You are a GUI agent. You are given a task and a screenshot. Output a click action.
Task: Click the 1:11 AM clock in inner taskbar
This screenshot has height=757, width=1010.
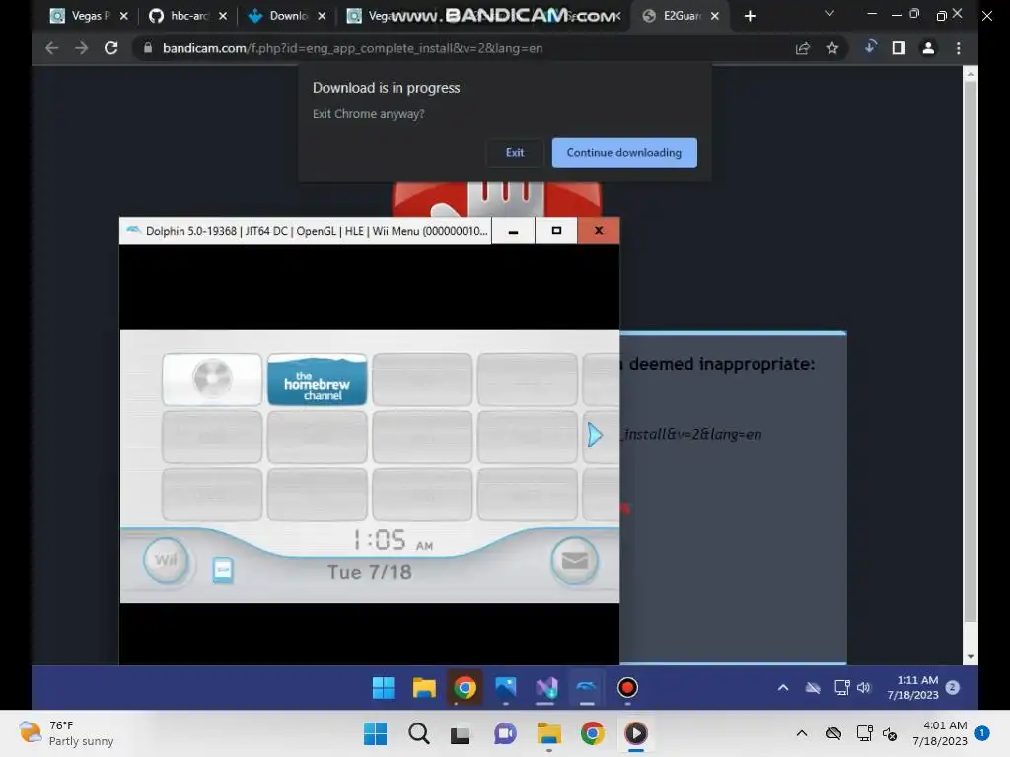point(912,687)
